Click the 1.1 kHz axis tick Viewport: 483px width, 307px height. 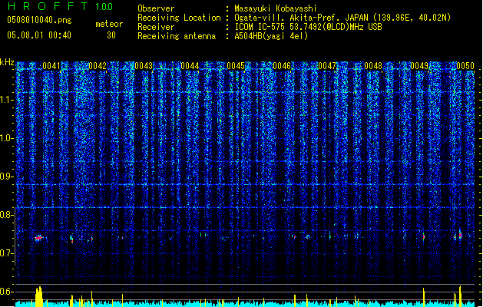point(6,100)
